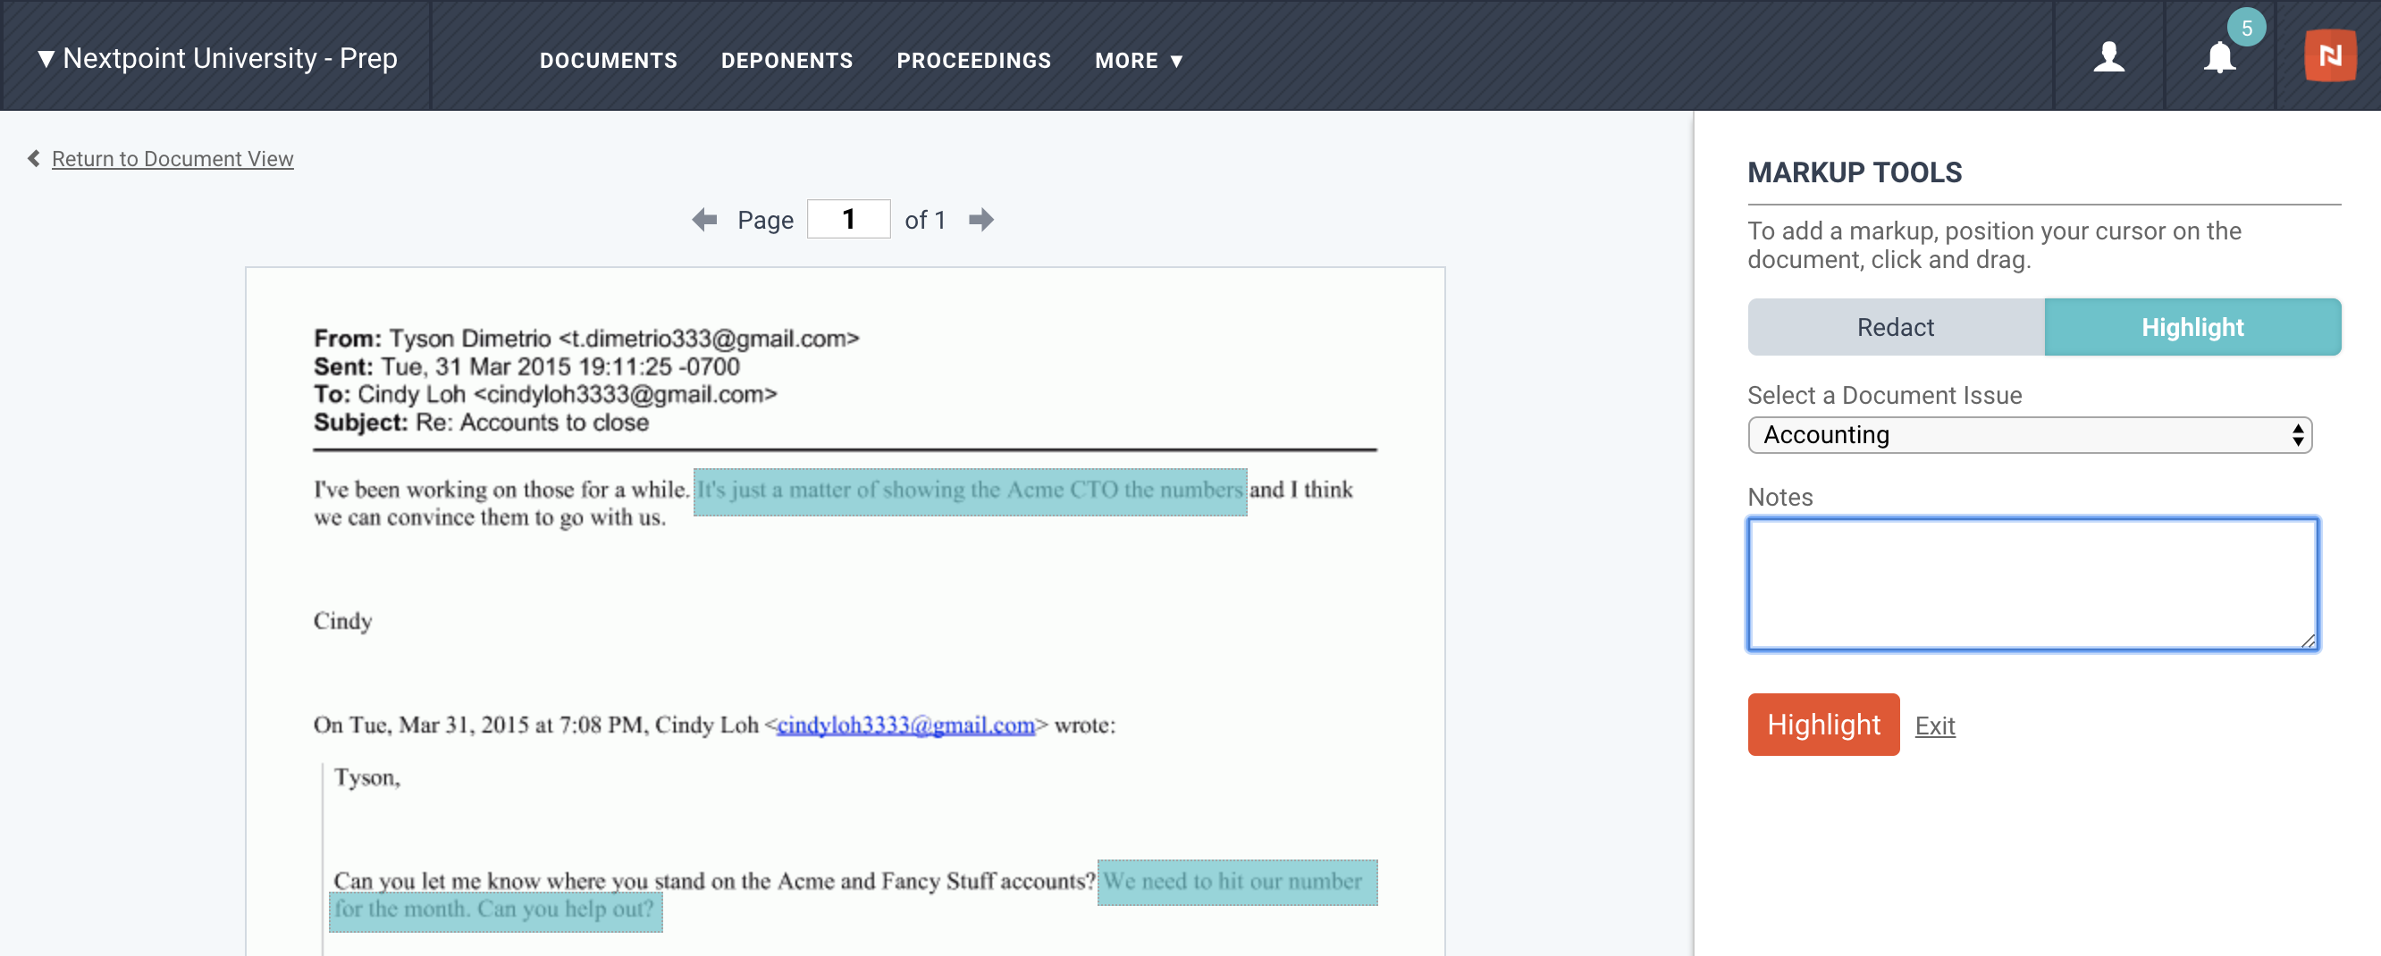Click inside the Notes text area
Image resolution: width=2381 pixels, height=956 pixels.
(2032, 584)
